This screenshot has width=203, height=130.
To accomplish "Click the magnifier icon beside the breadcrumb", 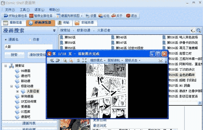I will 199,30.
